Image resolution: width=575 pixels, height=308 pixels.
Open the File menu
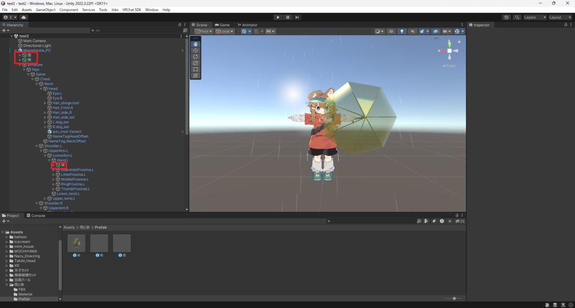tap(4, 10)
